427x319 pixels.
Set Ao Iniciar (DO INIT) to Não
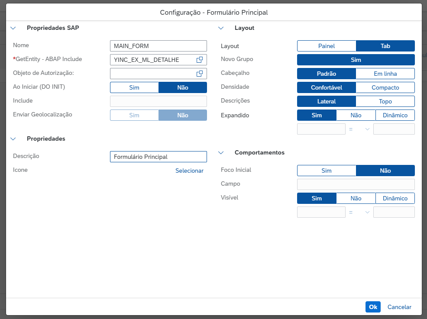183,87
